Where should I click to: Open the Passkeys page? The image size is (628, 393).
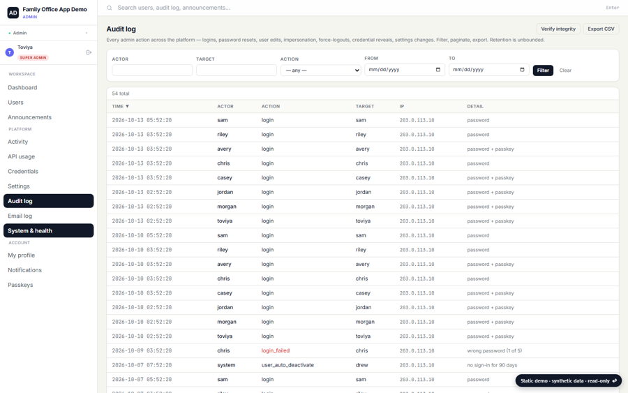tap(48, 285)
